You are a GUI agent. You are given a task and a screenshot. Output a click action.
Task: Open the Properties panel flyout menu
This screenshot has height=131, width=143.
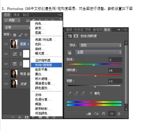coord(125,30)
